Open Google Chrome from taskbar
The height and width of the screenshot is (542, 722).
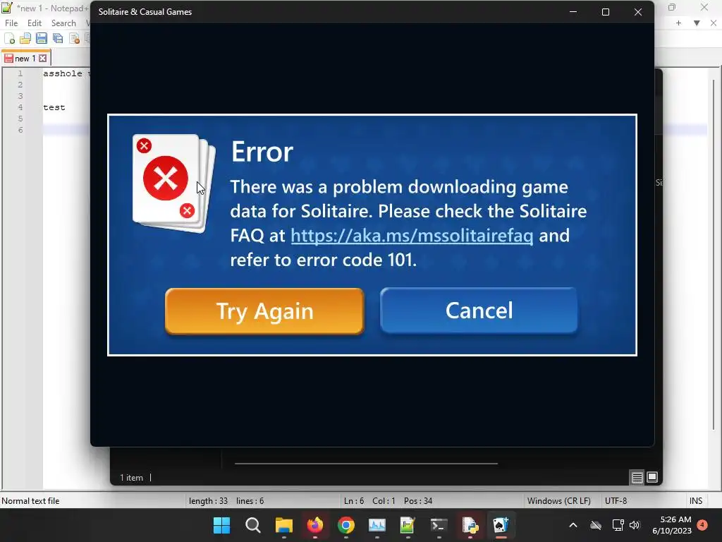coord(345,525)
